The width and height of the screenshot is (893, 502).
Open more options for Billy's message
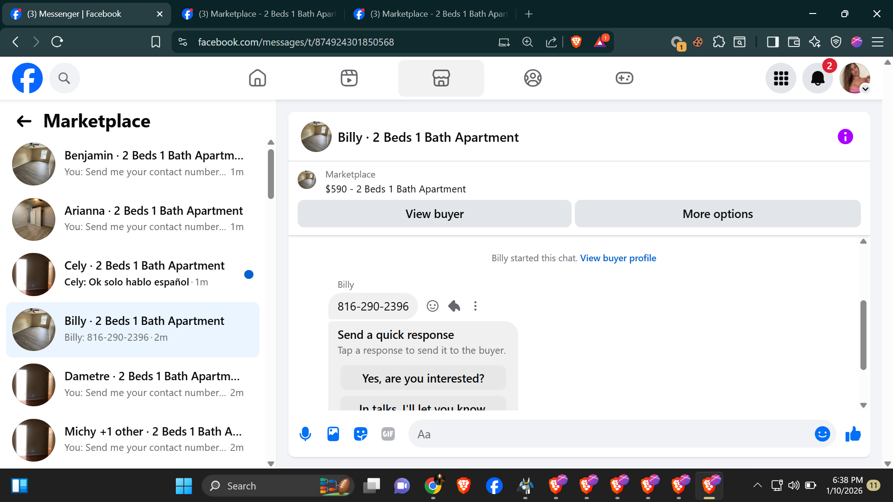(x=475, y=306)
